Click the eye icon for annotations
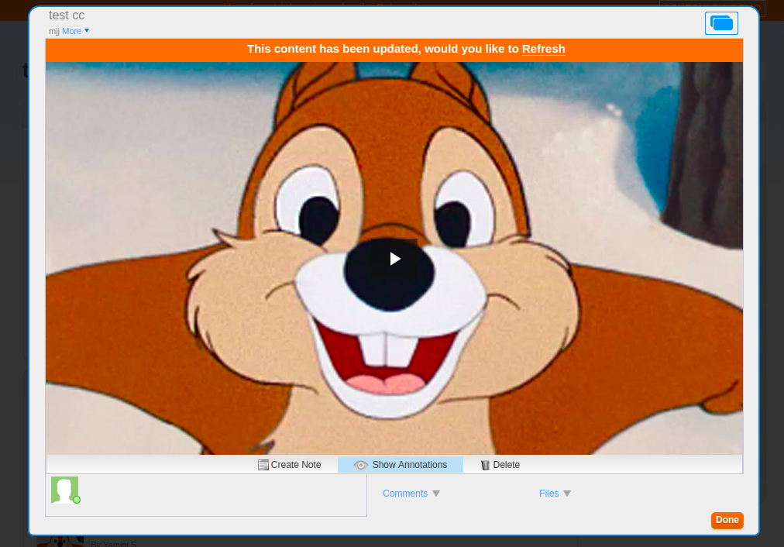 click(x=360, y=465)
